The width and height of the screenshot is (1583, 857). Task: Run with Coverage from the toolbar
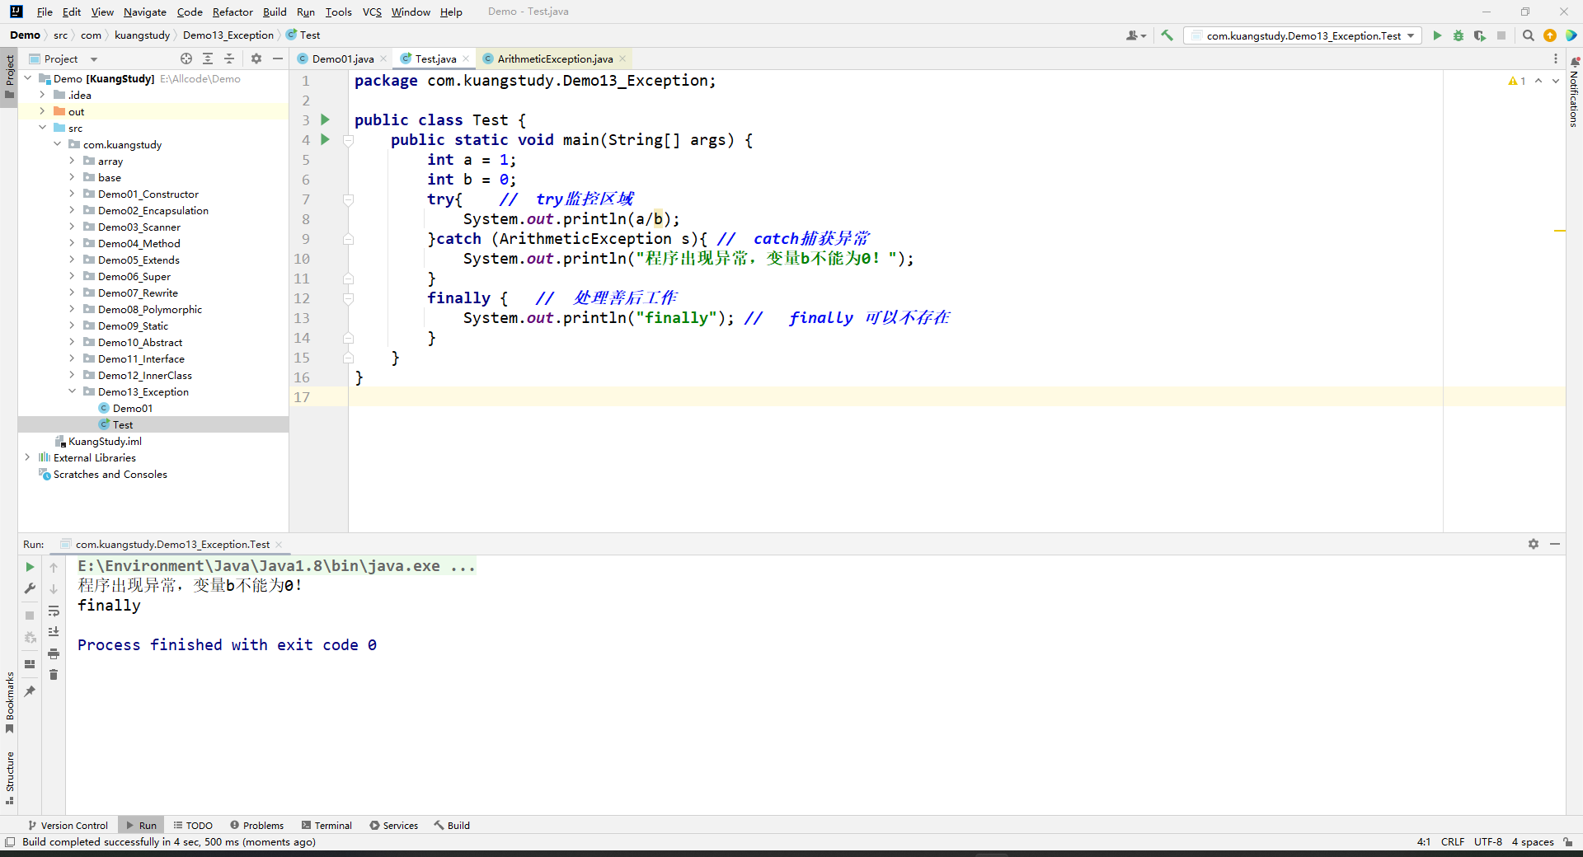1480,35
